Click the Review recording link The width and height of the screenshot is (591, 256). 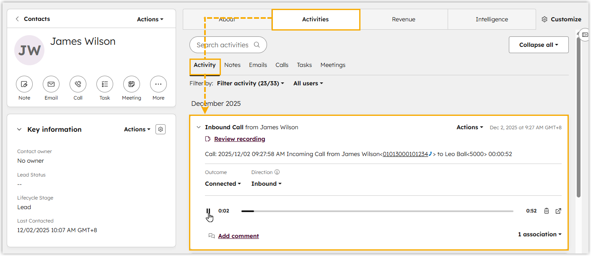point(239,139)
